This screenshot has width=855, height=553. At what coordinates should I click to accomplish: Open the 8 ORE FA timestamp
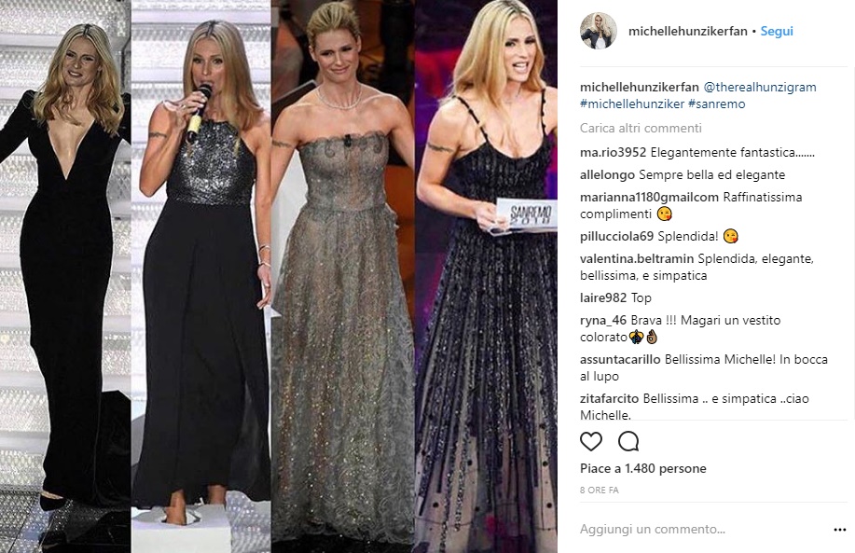(x=600, y=490)
